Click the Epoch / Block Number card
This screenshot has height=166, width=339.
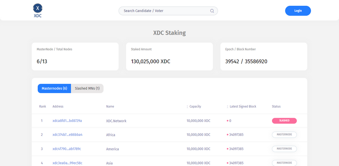point(263,56)
